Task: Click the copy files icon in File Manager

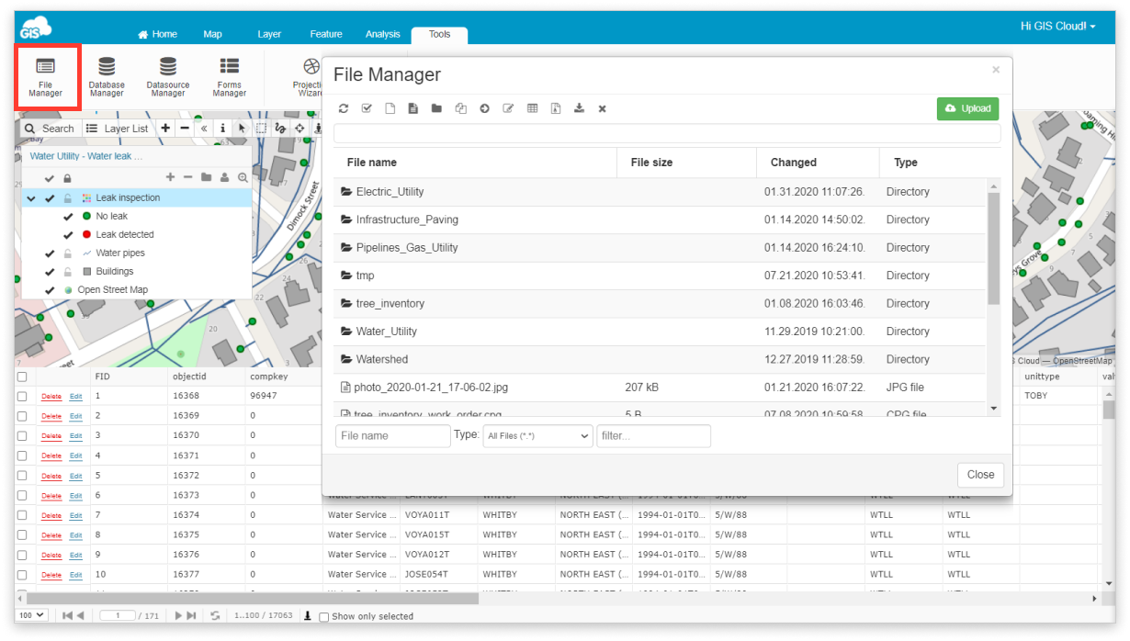Action: pyautogui.click(x=460, y=108)
